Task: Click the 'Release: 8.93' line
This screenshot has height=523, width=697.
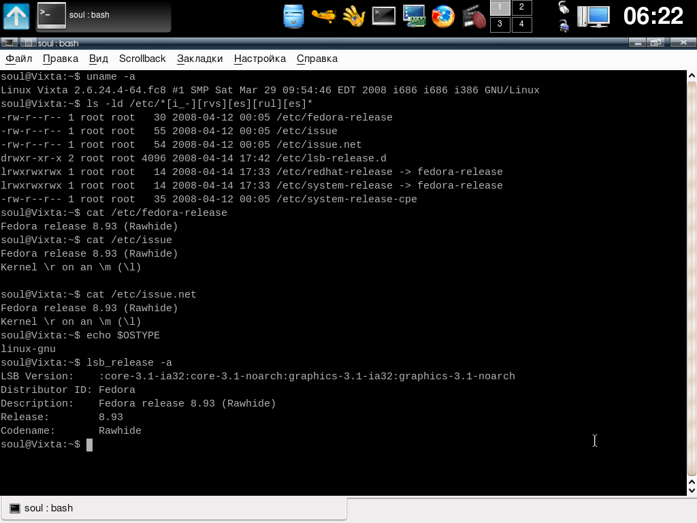Action: point(62,417)
